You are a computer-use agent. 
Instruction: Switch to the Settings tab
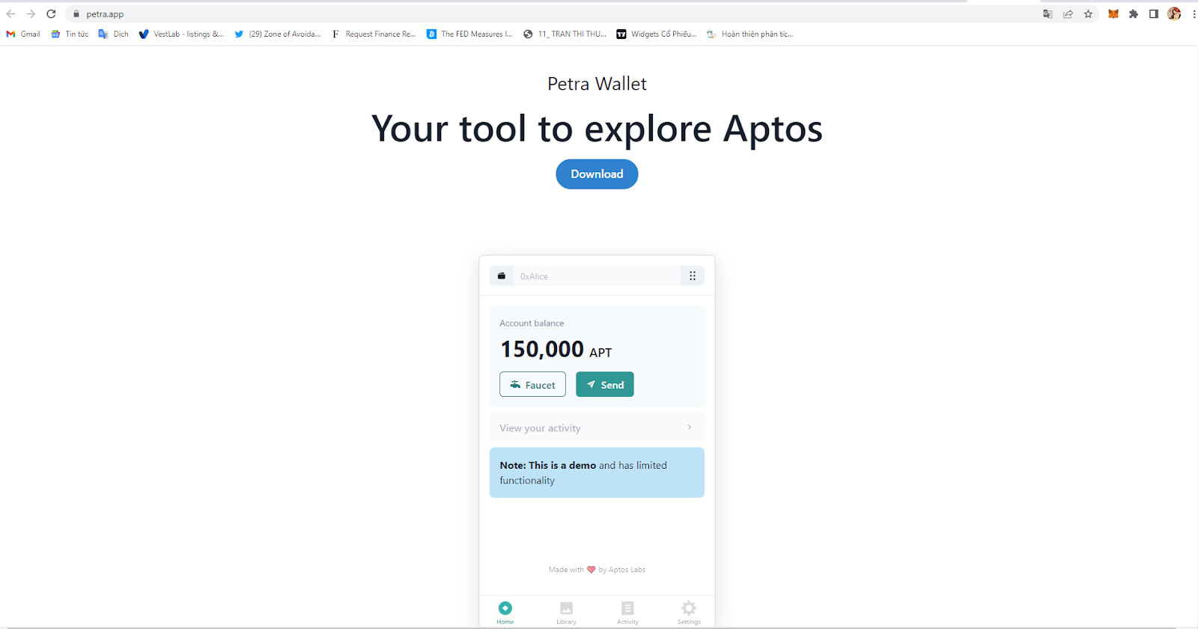(x=689, y=612)
